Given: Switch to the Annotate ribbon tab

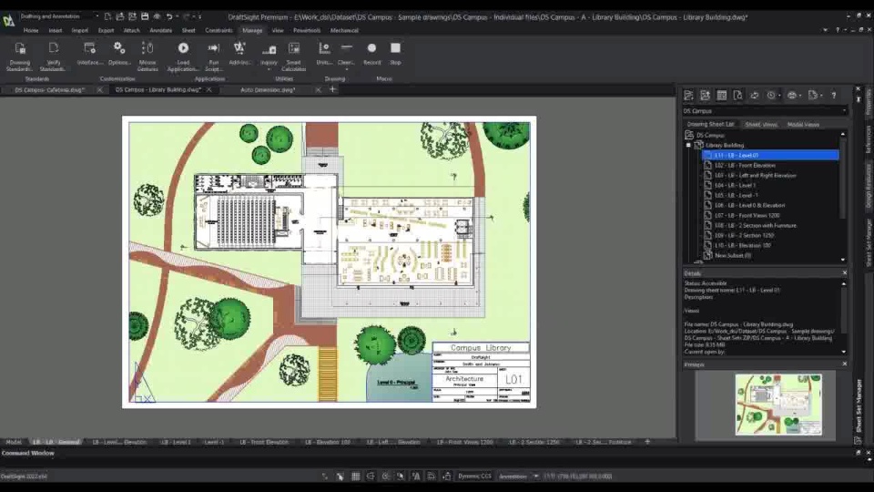Looking at the screenshot, I should coord(160,31).
